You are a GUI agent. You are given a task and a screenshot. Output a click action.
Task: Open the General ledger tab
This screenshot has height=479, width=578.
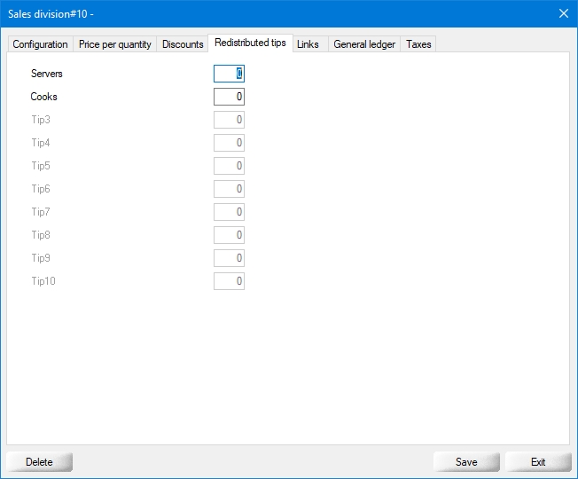point(364,44)
